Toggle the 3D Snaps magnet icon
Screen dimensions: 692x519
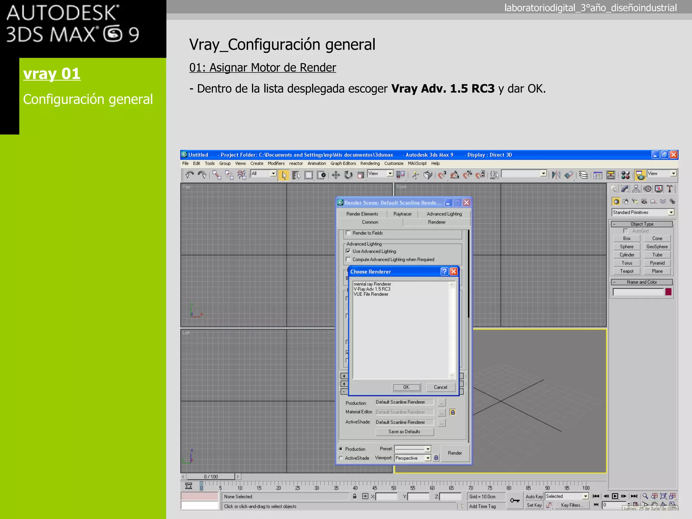(x=442, y=175)
